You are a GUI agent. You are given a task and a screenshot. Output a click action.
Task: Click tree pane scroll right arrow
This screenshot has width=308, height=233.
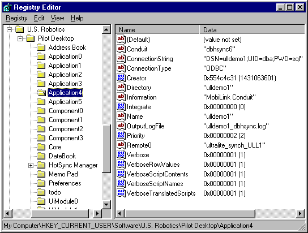[97, 213]
